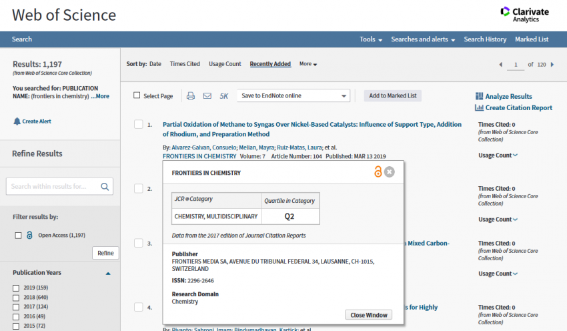567x331 pixels.
Task: Check the box for result 4
Action: point(139,307)
